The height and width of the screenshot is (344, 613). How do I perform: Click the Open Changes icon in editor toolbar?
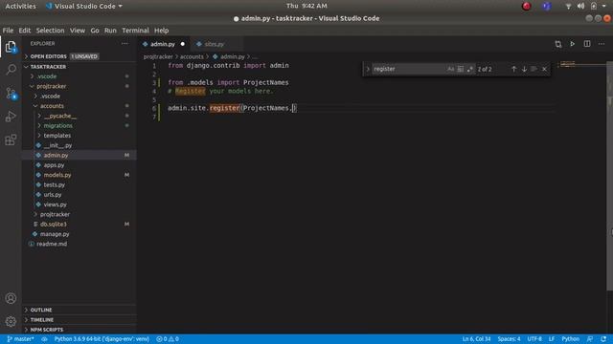point(557,44)
